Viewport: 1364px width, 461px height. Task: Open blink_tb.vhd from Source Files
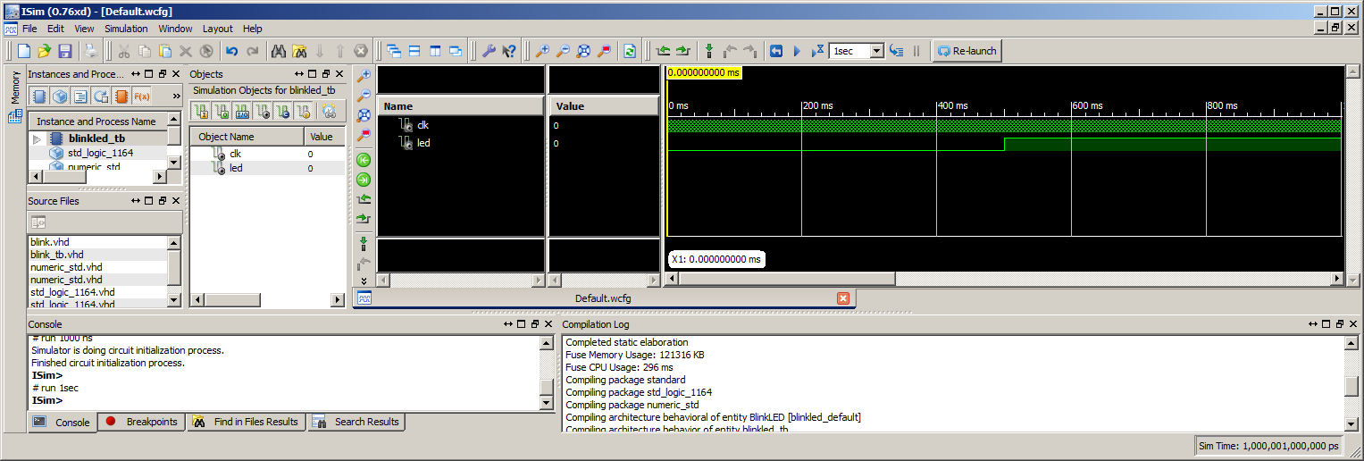coord(56,255)
